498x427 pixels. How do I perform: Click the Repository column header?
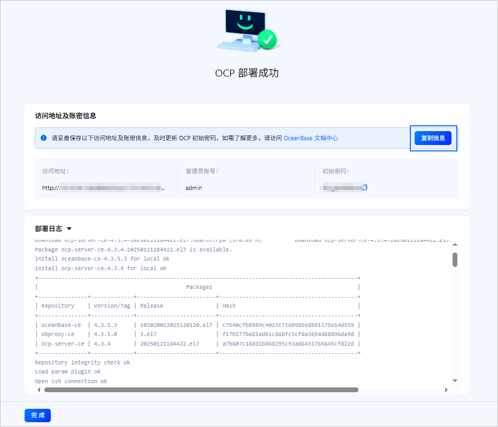58,306
